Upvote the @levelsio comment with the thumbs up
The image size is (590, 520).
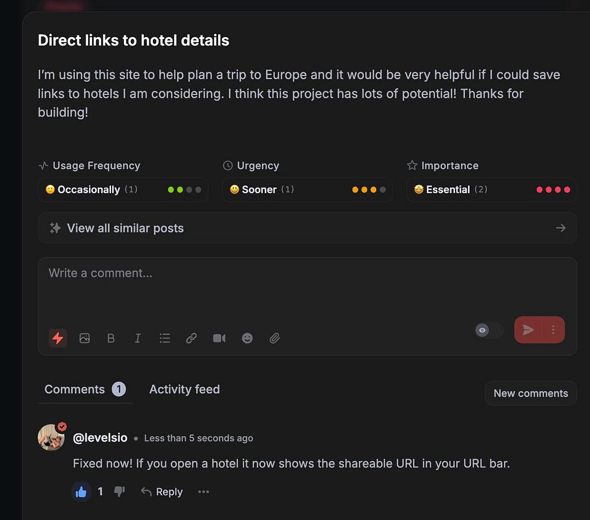(x=81, y=492)
